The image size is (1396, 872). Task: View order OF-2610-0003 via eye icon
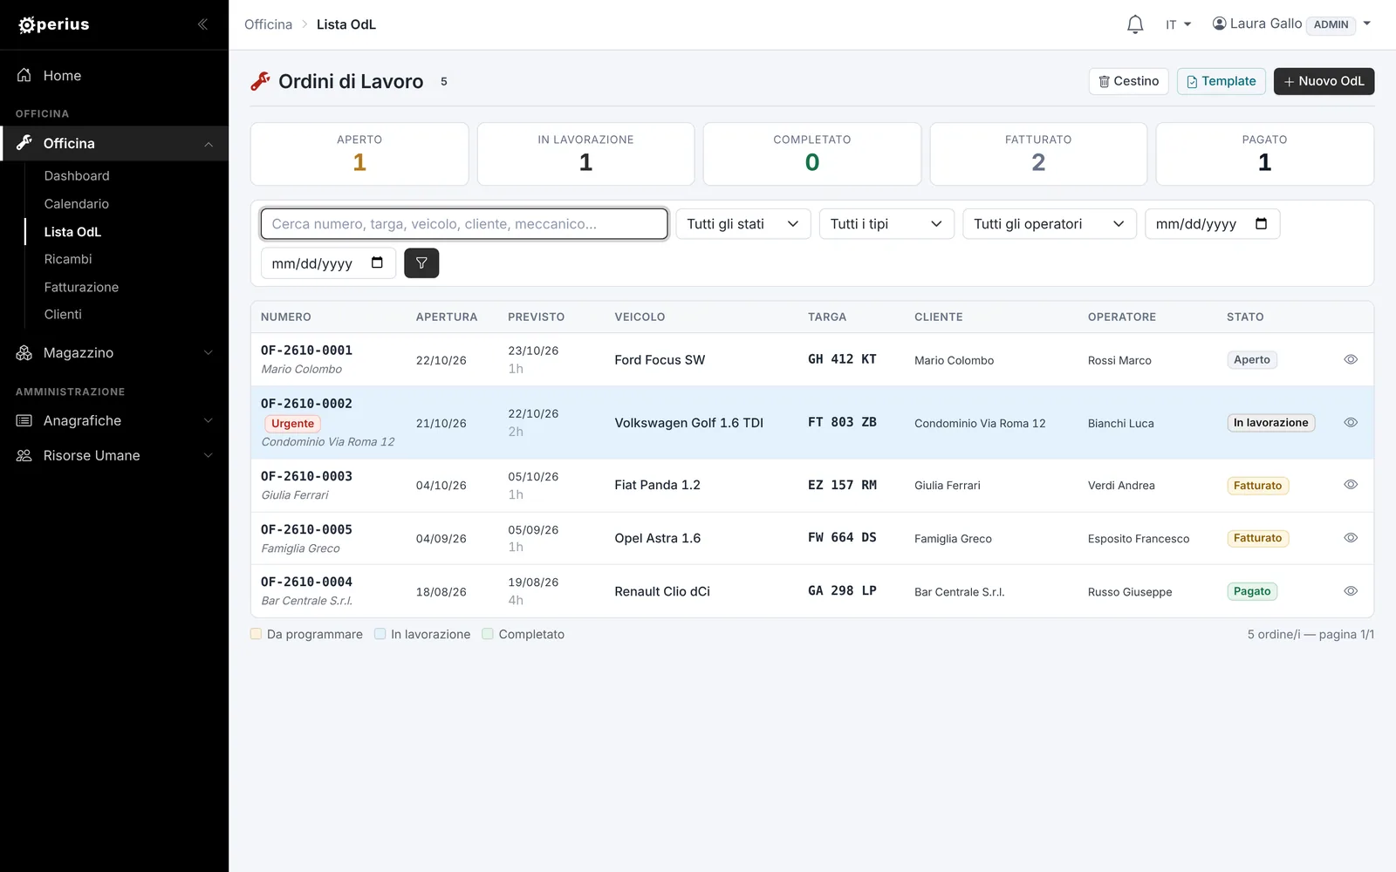1351,485
